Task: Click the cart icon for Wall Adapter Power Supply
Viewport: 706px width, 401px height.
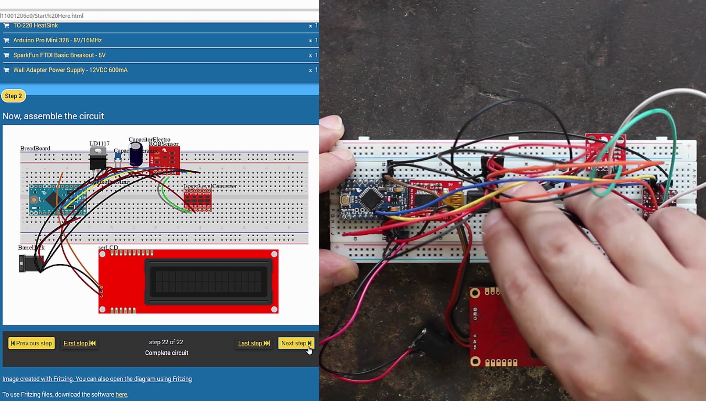Action: coord(6,70)
